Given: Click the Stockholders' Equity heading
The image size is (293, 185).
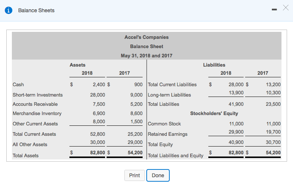Looking at the screenshot, I should 214,114.
